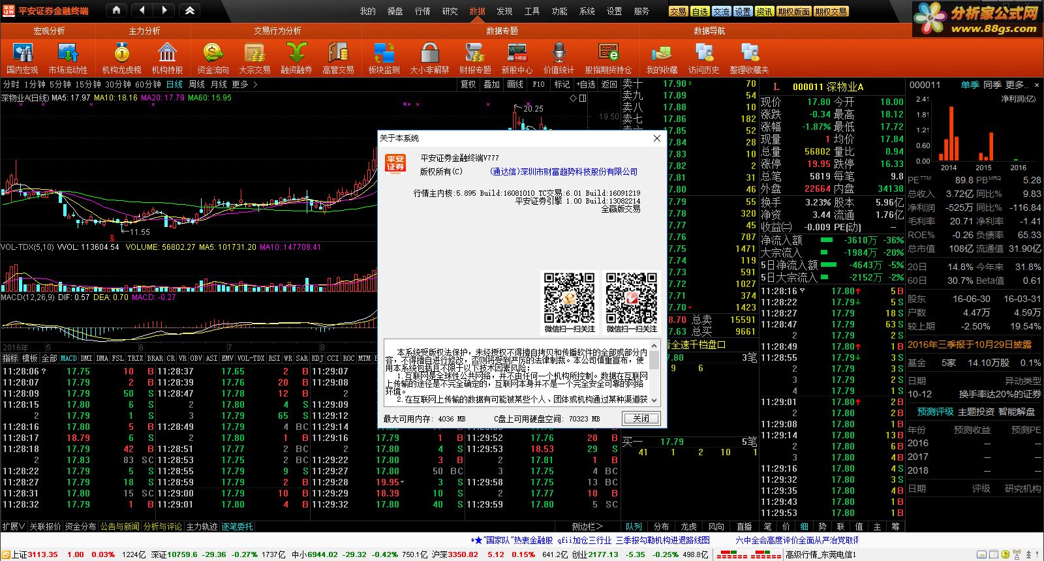Expand the 更多 period options

point(245,84)
